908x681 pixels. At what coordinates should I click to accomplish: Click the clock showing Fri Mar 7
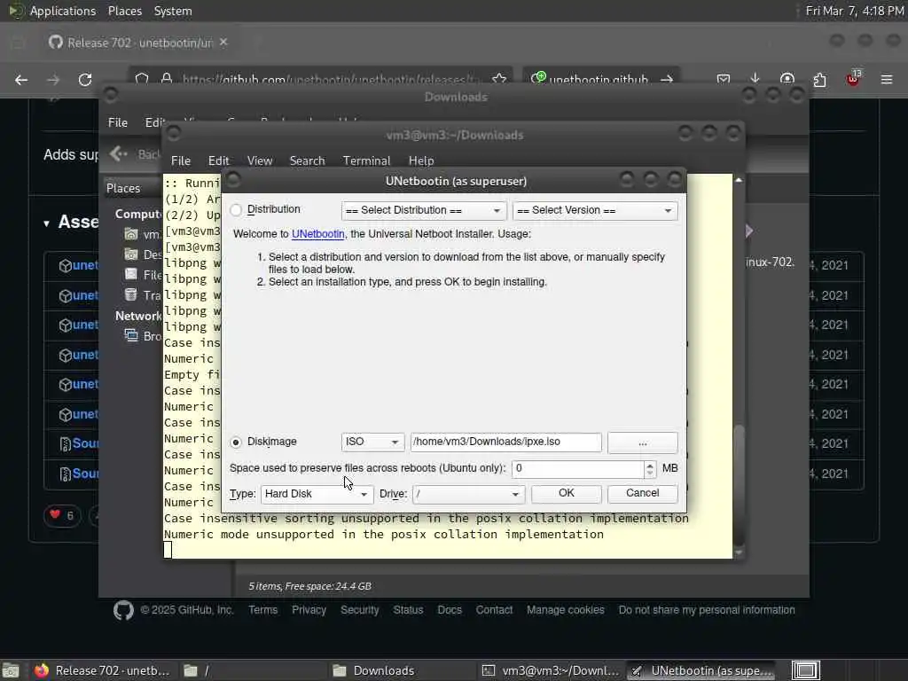[855, 11]
